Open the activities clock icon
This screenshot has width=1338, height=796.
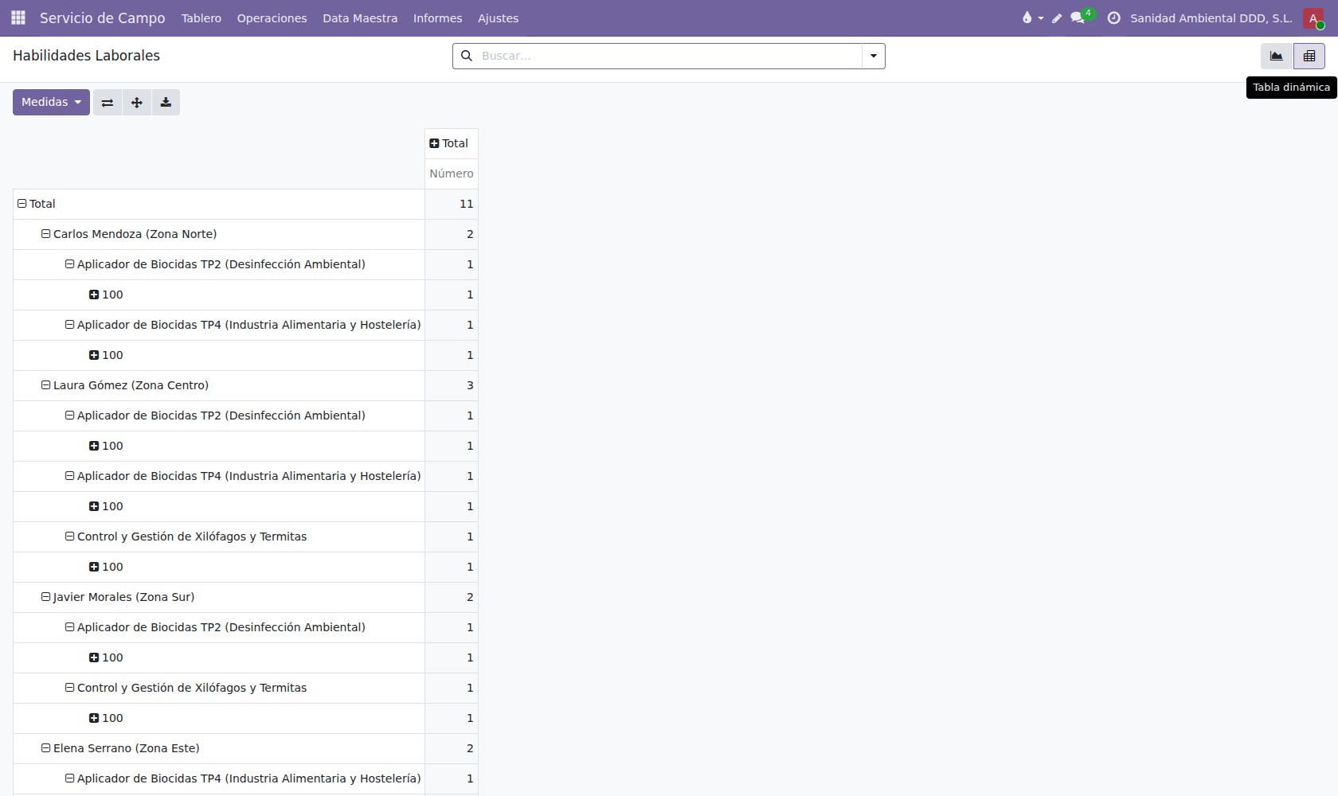coord(1113,18)
